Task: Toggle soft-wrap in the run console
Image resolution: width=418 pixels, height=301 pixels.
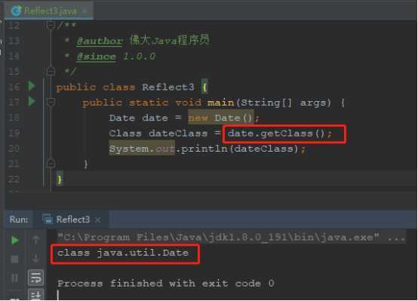Action: (x=35, y=278)
